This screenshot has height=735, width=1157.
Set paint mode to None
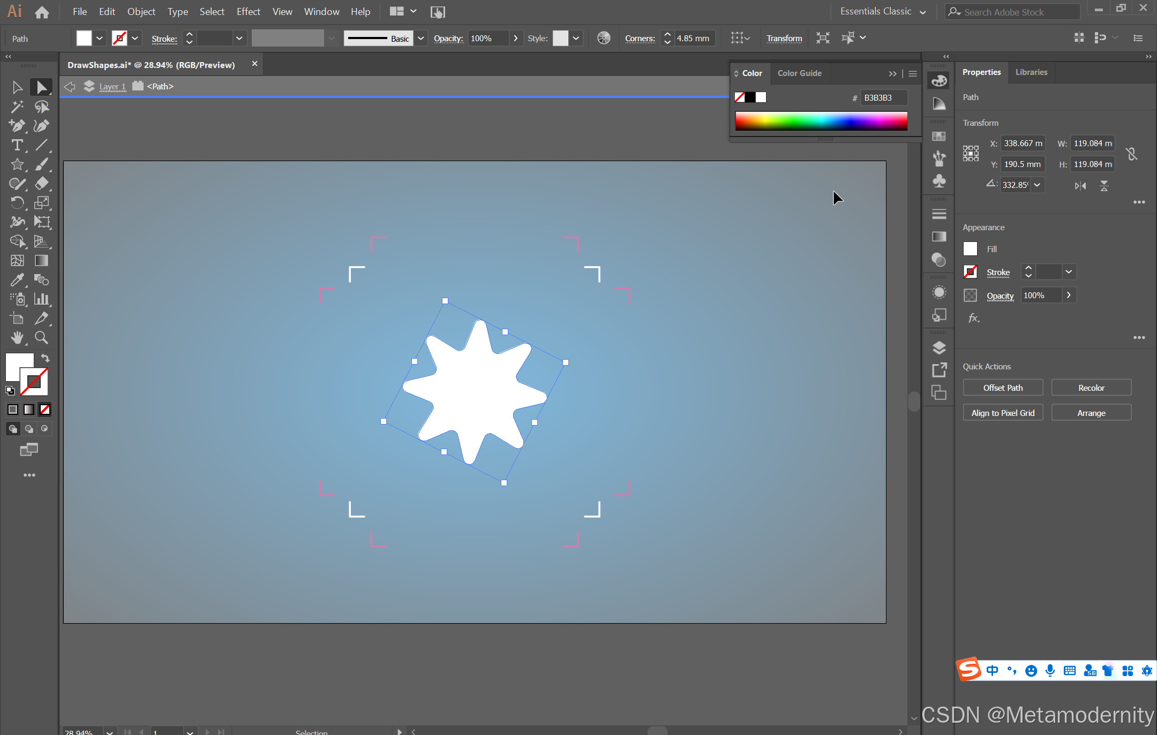pos(45,410)
